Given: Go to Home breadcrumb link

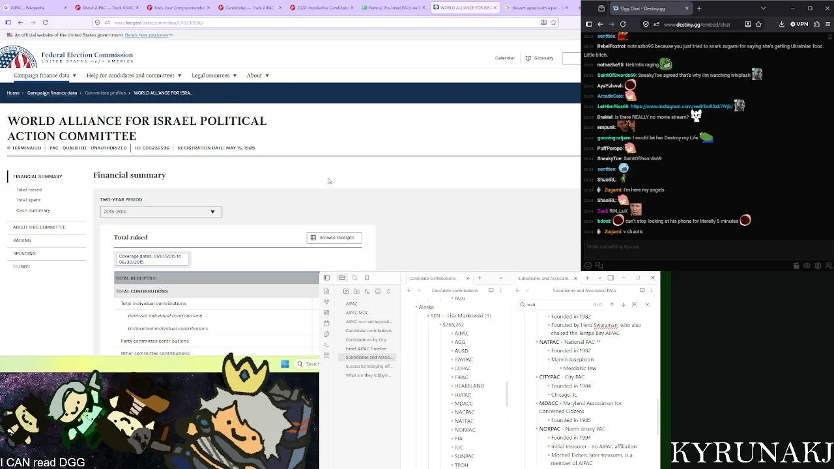Looking at the screenshot, I should pos(13,93).
